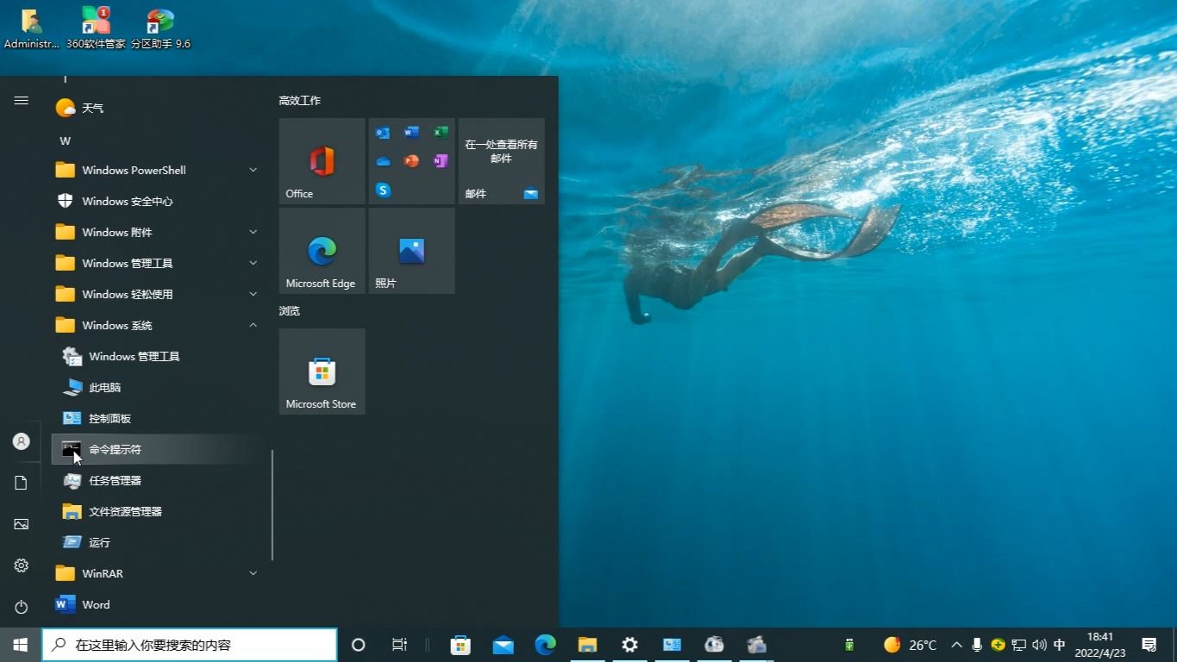This screenshot has width=1177, height=662.
Task: Click the W letter header in app list
Action: (x=65, y=141)
